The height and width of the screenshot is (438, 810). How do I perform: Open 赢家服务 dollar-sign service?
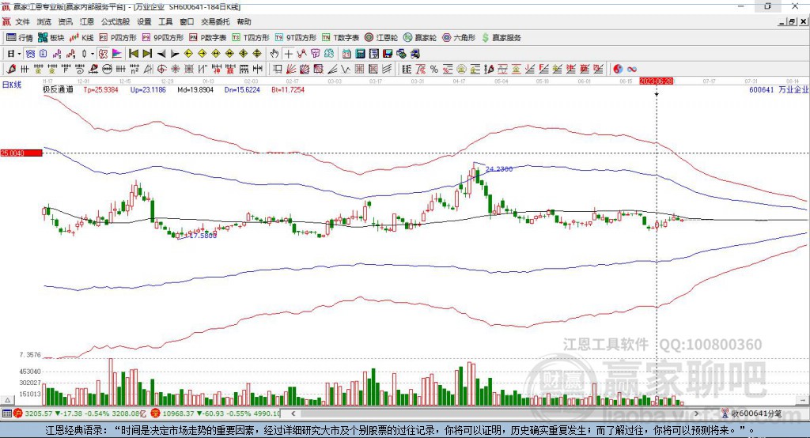click(501, 38)
